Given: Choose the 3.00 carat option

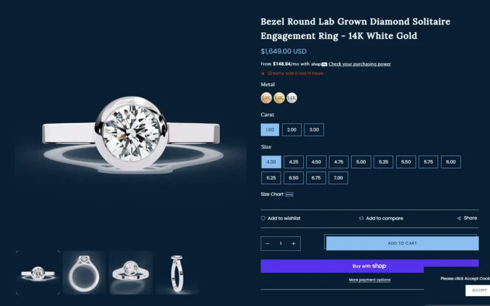Looking at the screenshot, I should coord(314,130).
